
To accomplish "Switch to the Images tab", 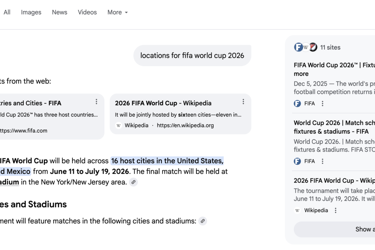I will [x=31, y=12].
